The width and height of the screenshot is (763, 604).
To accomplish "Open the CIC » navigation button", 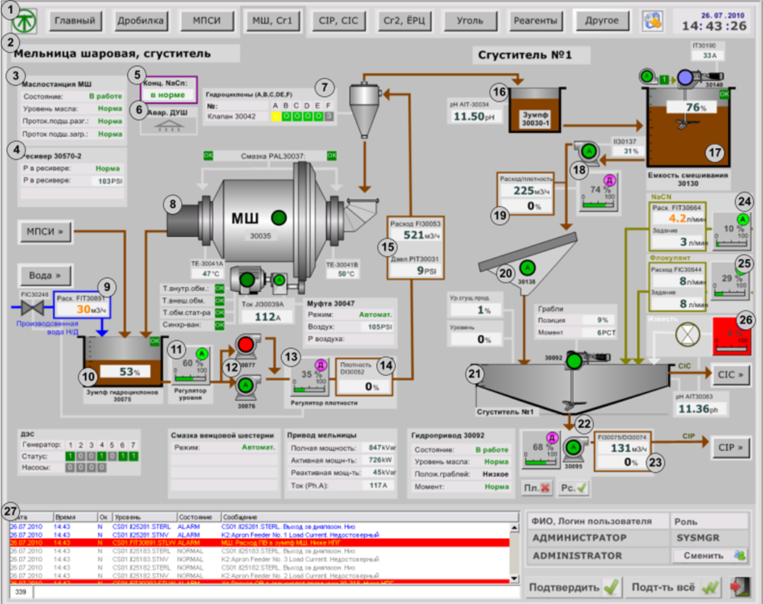I will coord(730,374).
